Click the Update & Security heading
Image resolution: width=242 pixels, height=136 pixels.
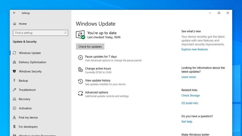(25, 42)
